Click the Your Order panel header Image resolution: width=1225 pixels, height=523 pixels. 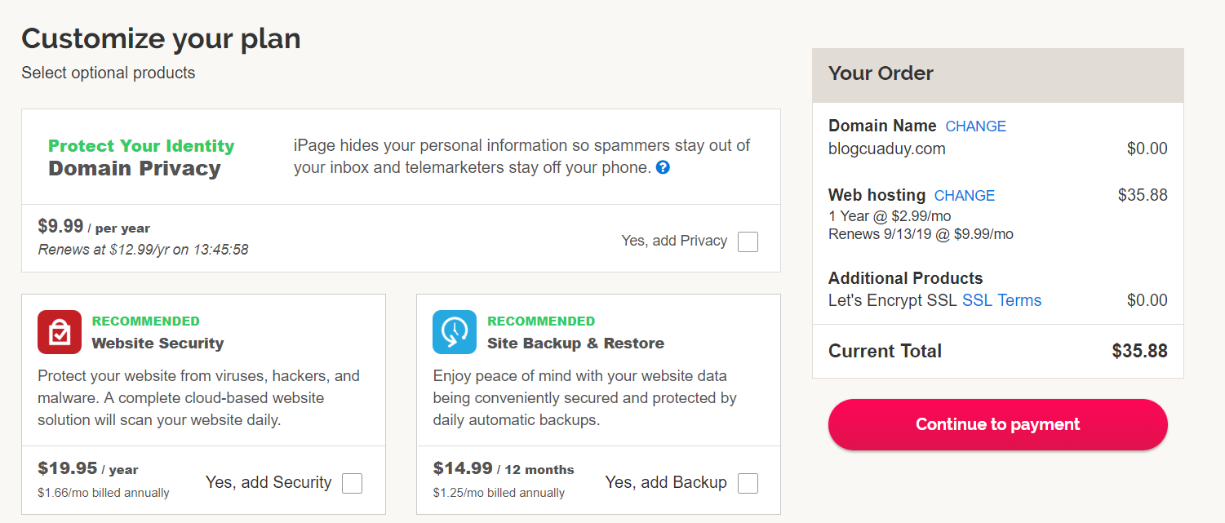coord(997,75)
